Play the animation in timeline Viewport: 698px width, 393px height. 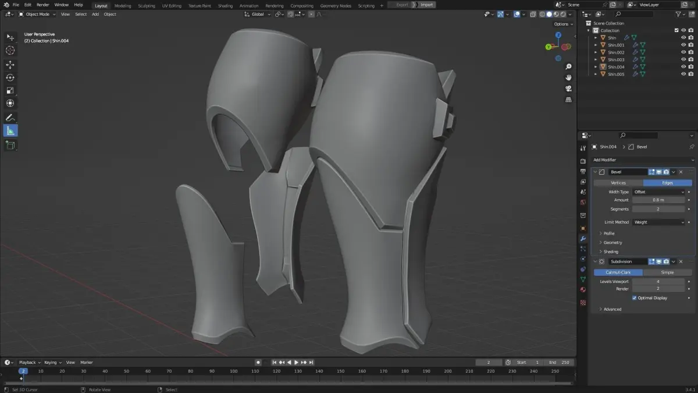(296, 362)
